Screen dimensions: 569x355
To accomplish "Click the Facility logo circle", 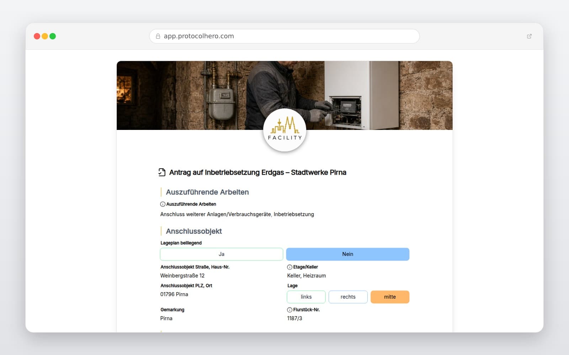I will pos(284,130).
